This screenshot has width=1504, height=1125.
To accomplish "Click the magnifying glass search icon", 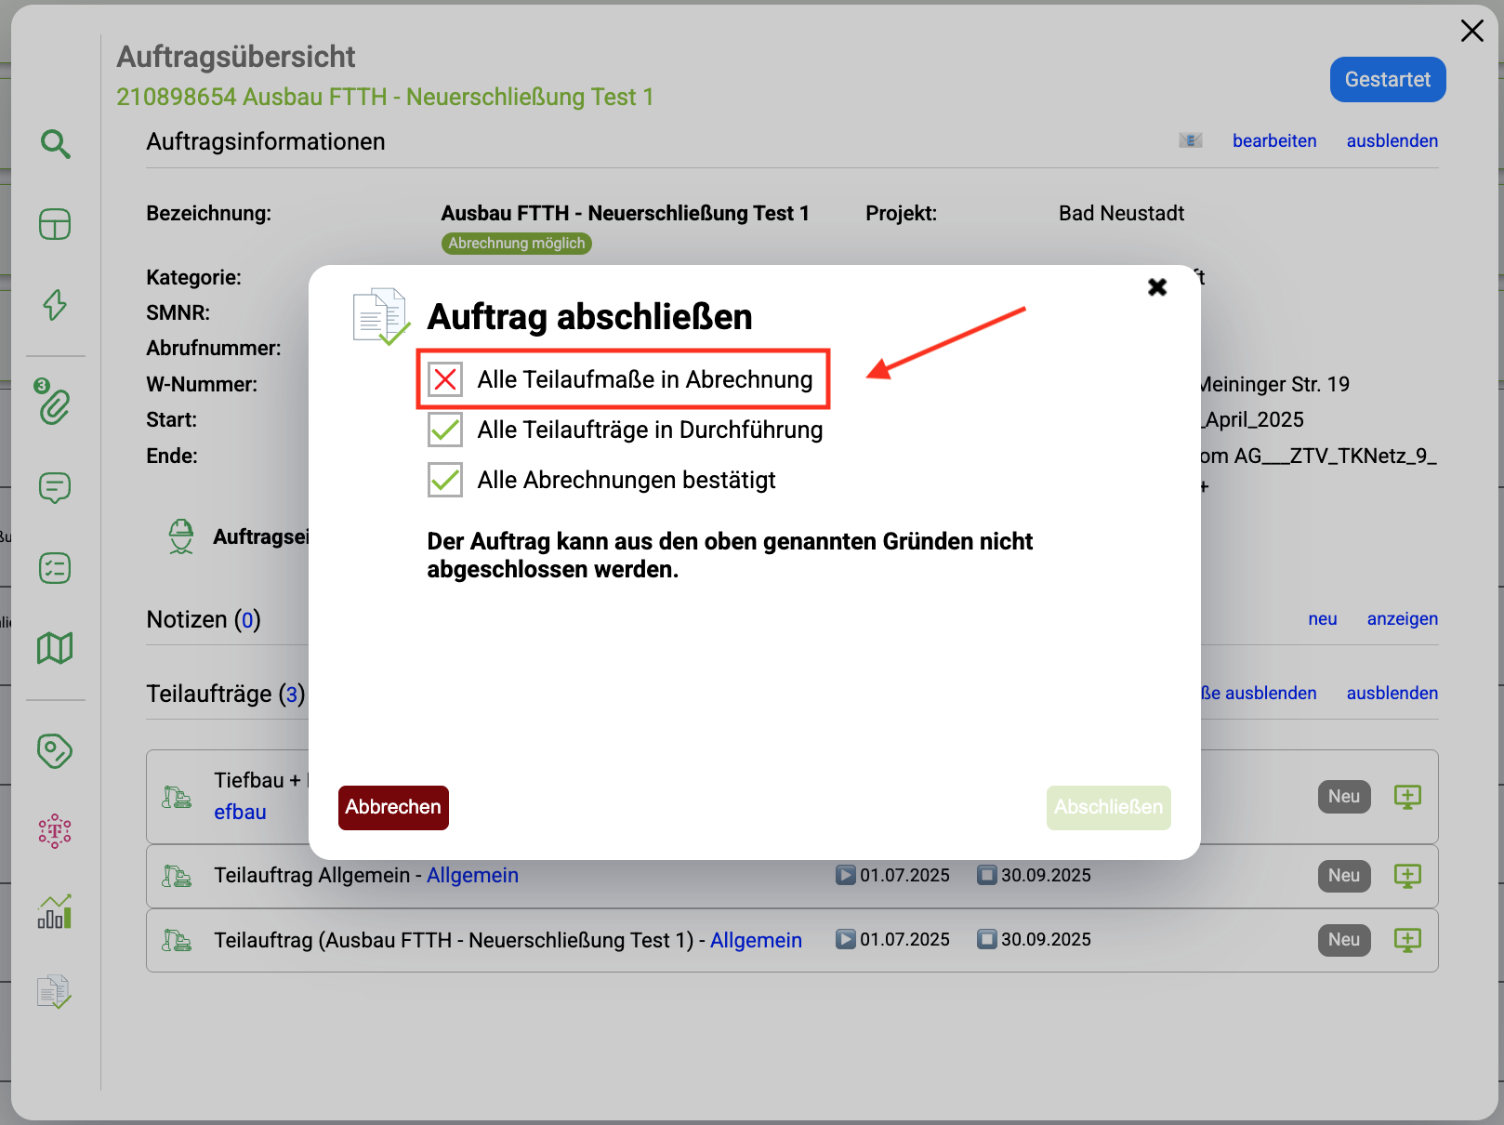I will (x=55, y=144).
